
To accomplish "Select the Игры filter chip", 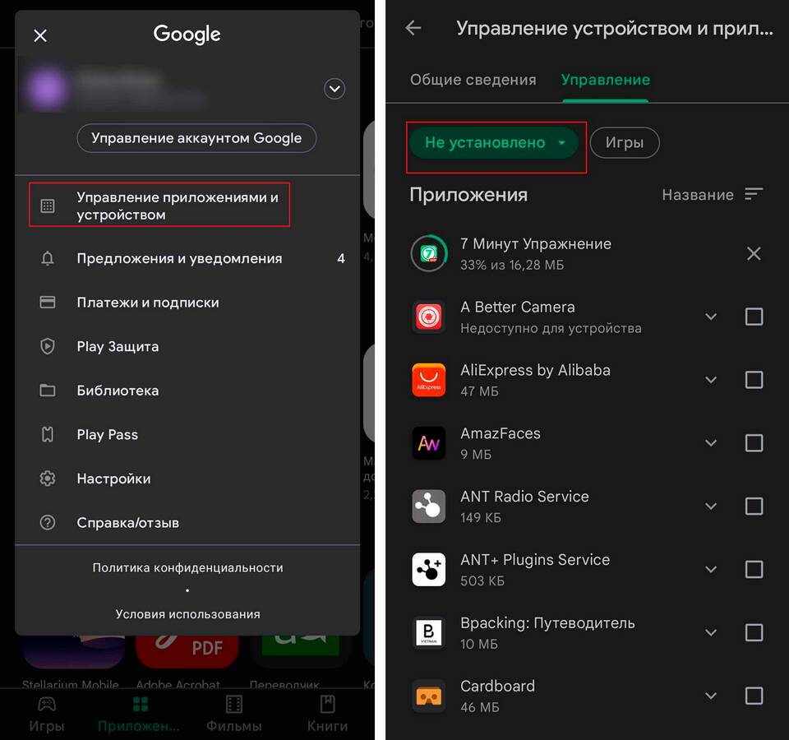I will [625, 142].
